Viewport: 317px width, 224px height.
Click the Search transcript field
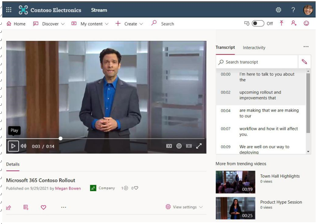click(257, 62)
